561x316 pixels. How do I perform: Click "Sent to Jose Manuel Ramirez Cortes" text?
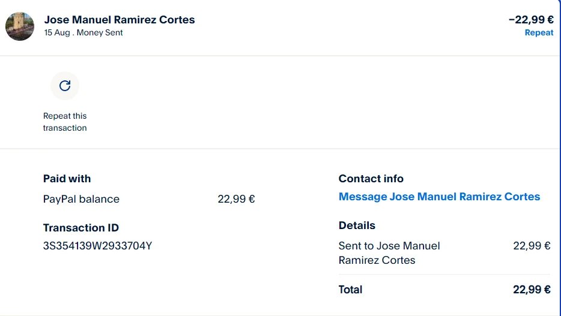pos(389,253)
